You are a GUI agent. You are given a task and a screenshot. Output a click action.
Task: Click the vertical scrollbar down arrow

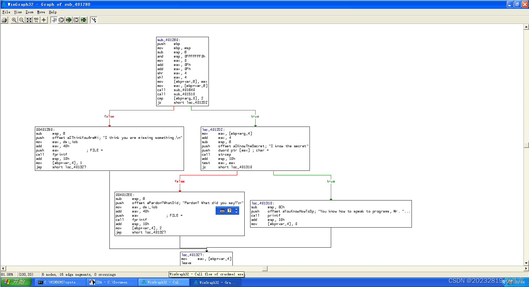[x=526, y=263]
